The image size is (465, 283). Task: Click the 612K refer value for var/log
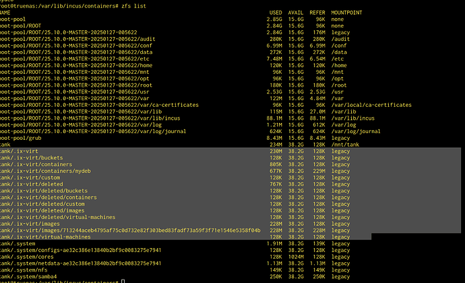pyautogui.click(x=319, y=125)
